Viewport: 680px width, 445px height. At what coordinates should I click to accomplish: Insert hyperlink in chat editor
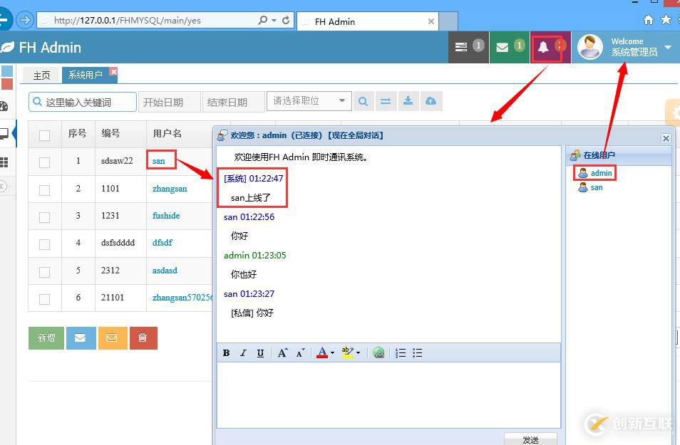378,352
